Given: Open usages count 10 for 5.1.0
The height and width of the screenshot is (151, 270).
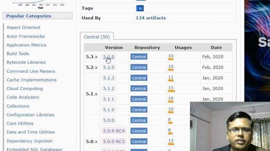Looking at the screenshot, I should point(171,109).
